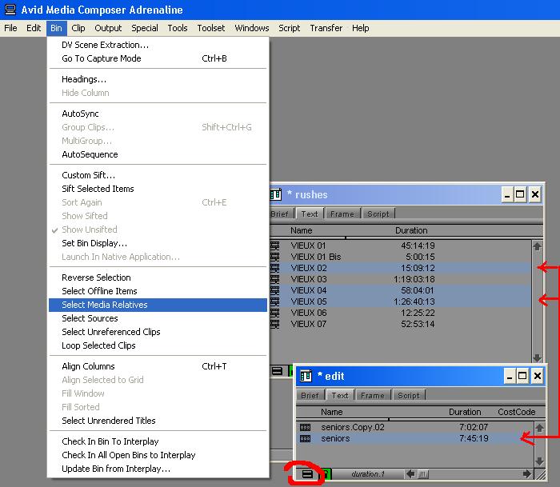Open DV Scene Extraction dialog
The image size is (560, 487).
(x=158, y=45)
